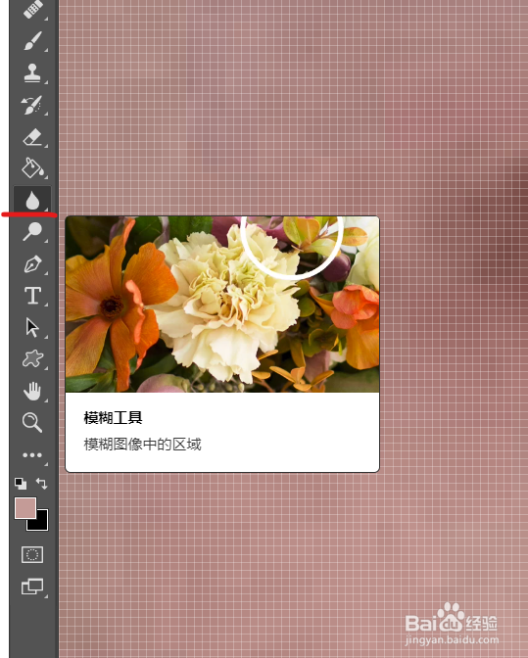Activate the History Brush tool

tap(32, 105)
